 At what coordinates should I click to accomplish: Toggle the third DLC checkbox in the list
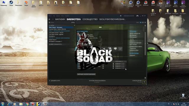(113, 67)
